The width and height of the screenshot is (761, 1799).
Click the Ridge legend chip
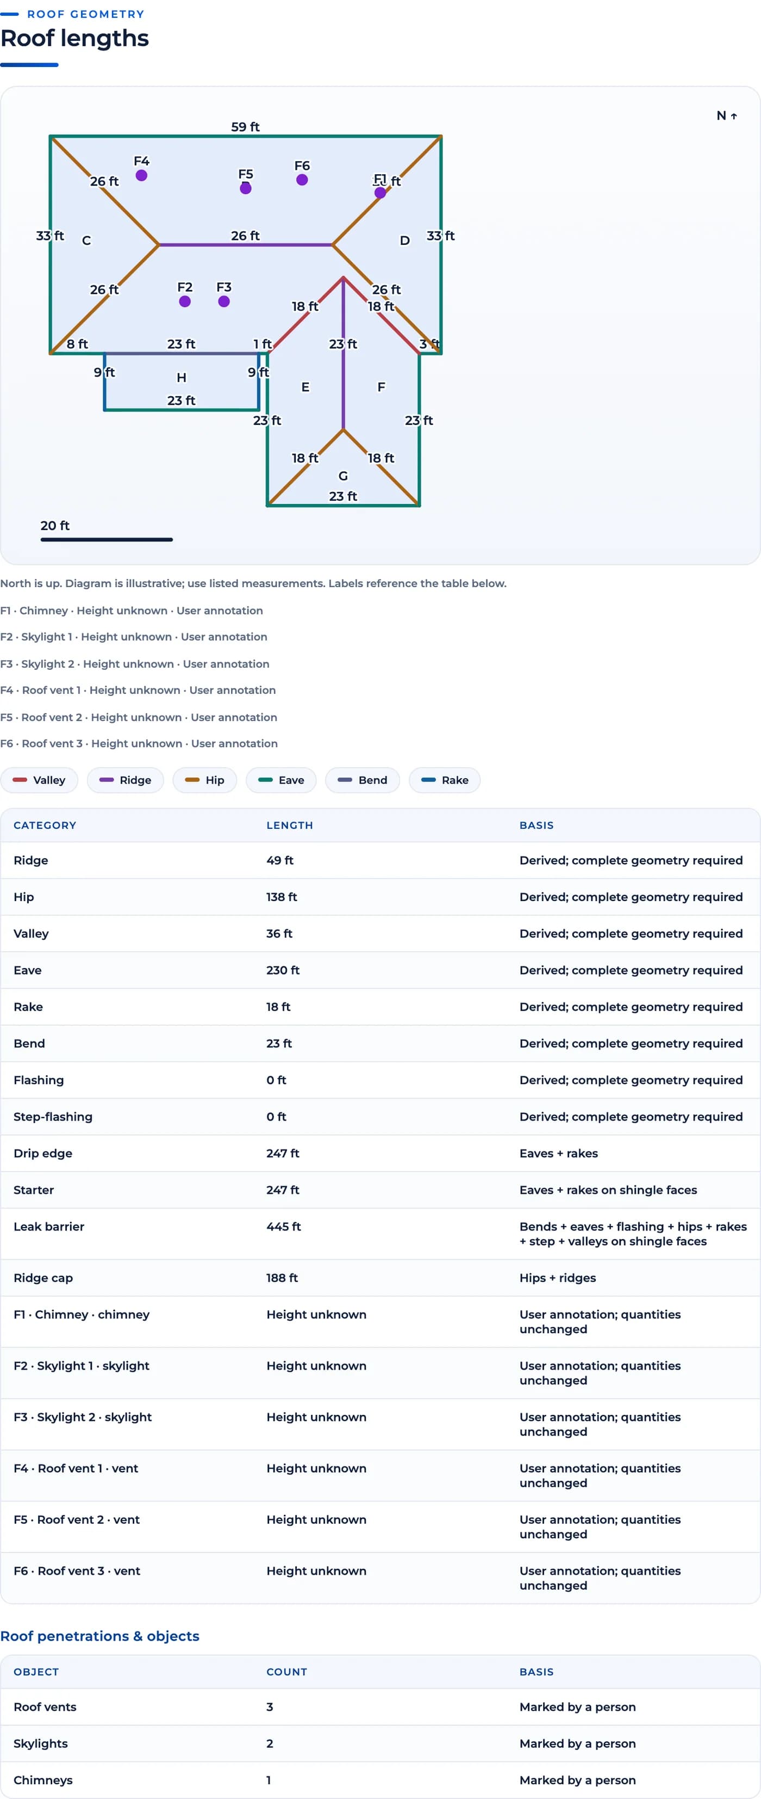pos(126,780)
